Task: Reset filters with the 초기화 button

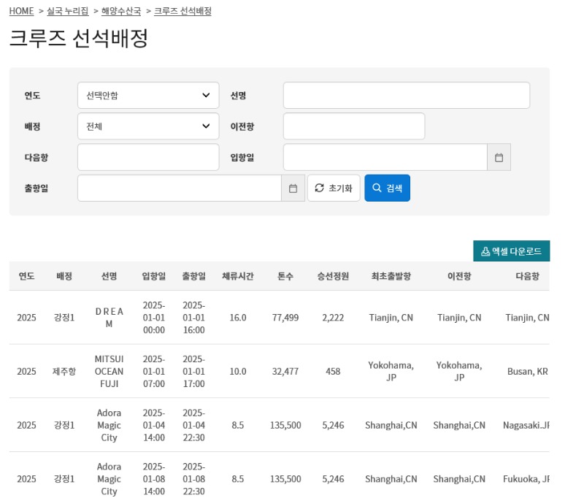Action: coord(334,188)
